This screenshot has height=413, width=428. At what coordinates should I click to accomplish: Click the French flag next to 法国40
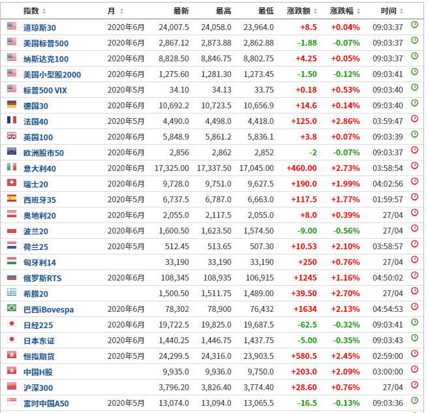tap(12, 119)
